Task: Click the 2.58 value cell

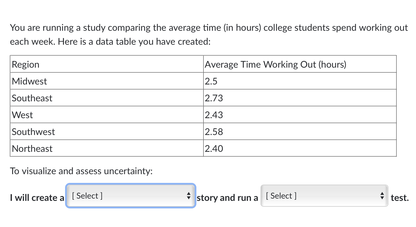Action: [x=300, y=131]
